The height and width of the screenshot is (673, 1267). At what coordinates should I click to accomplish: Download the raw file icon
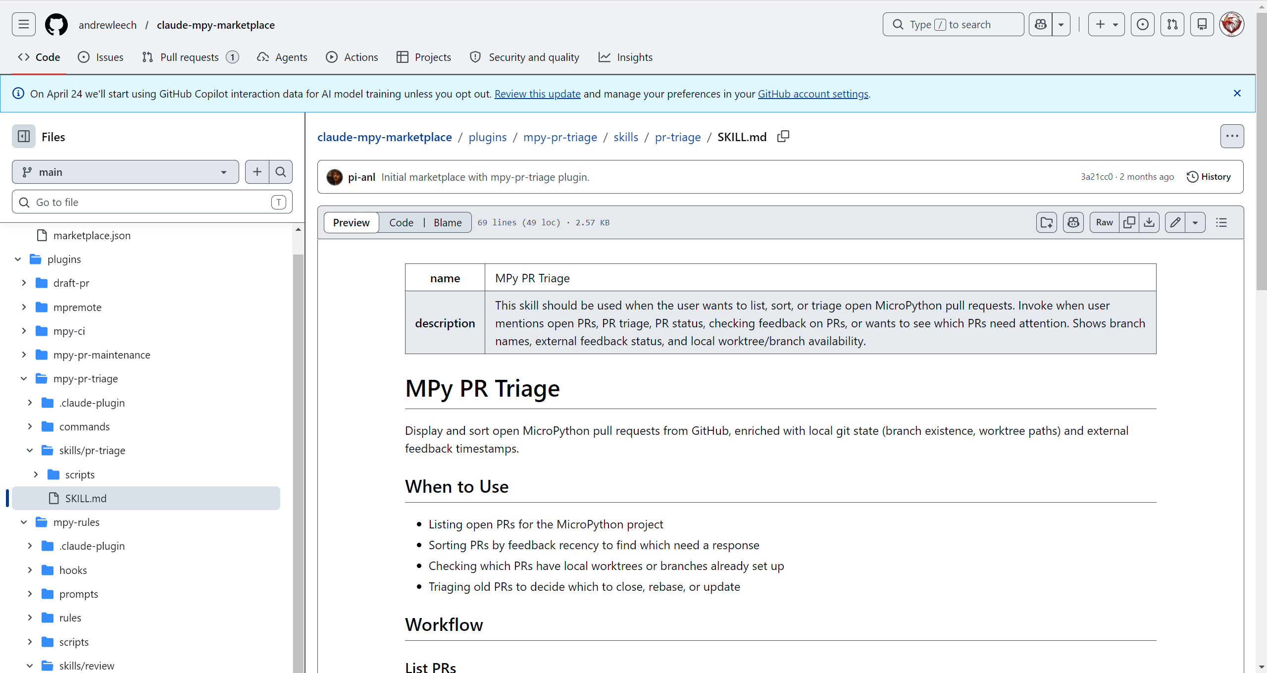click(x=1149, y=222)
